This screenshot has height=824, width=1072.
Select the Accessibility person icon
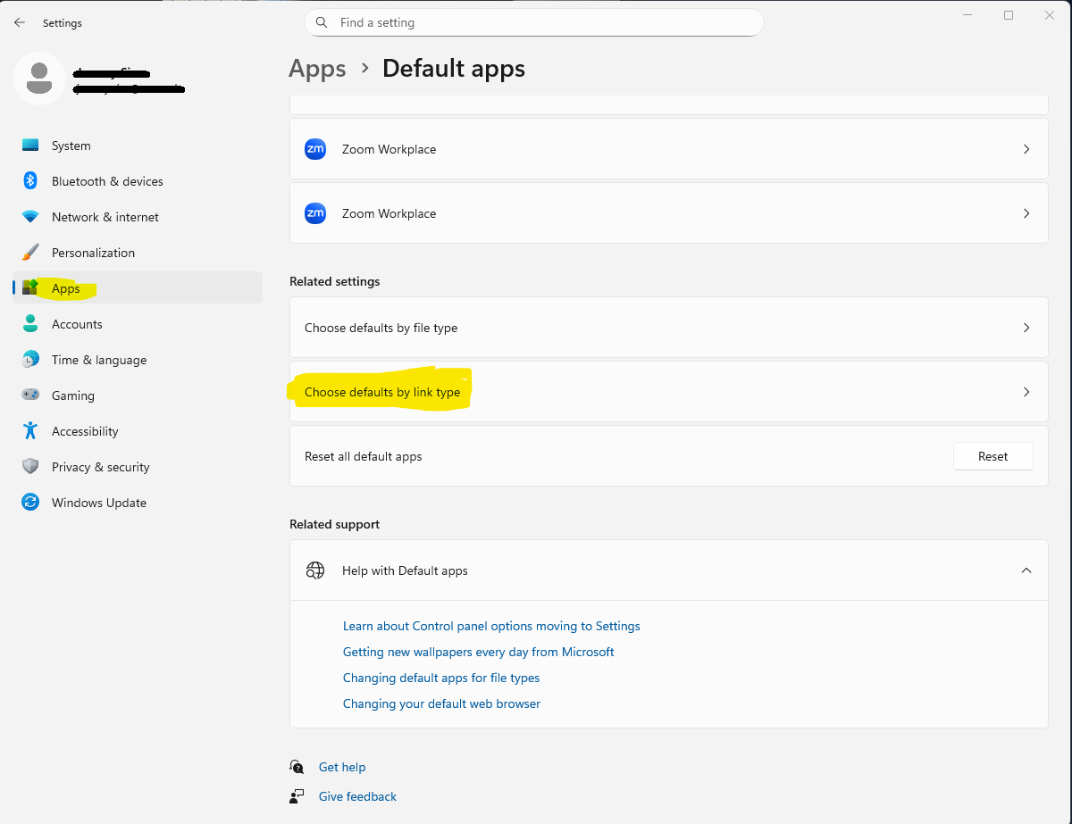[x=29, y=430]
